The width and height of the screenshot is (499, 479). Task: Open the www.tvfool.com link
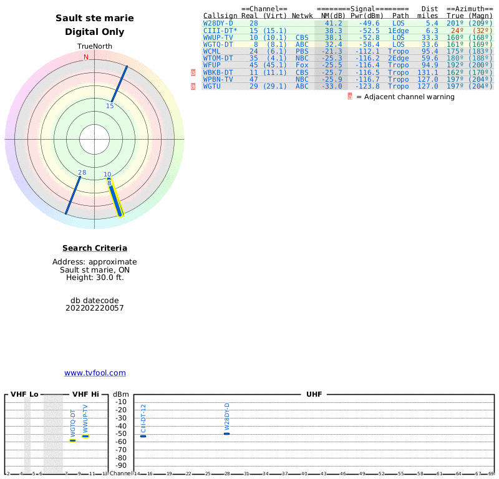(95, 373)
